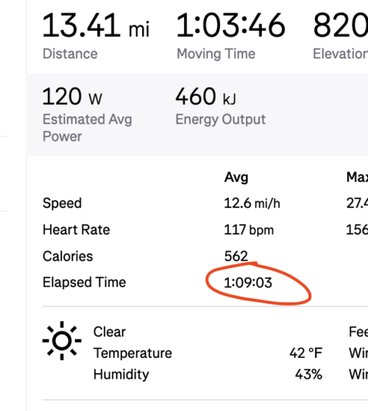368x411 pixels.
Task: Click the Calories row label
Action: (68, 256)
